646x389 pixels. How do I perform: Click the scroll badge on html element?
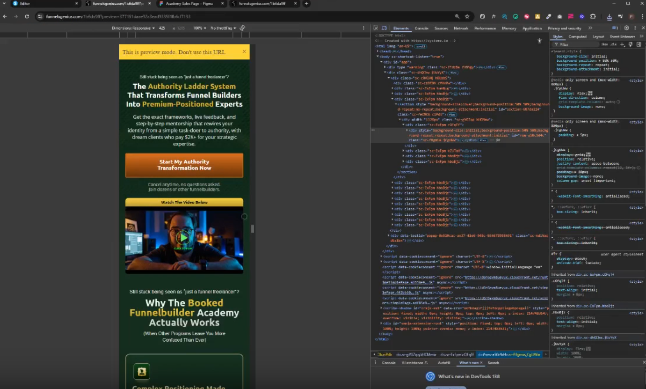[x=421, y=46]
